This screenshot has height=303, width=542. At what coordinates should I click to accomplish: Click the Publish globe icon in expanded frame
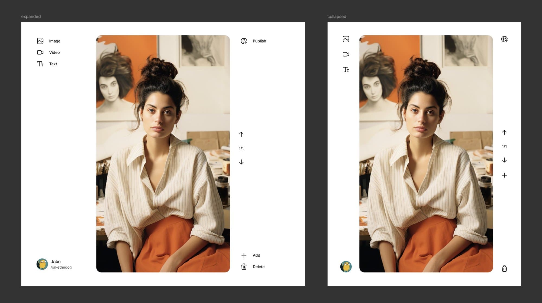click(x=244, y=41)
